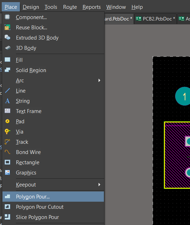Select Pad menu entry
The width and height of the screenshot is (190, 225).
53,122
